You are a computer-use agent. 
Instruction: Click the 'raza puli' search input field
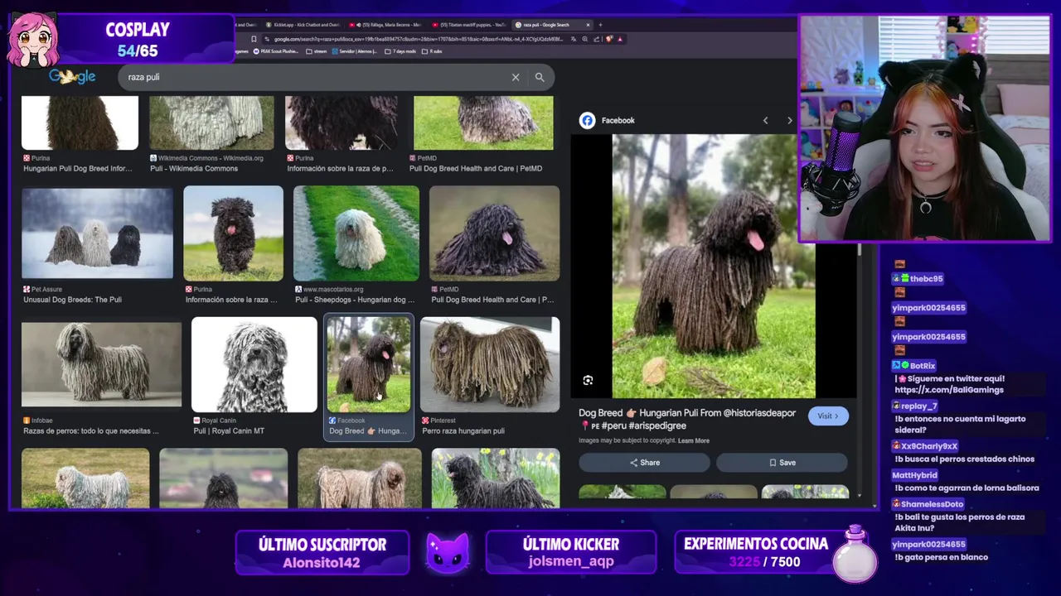[x=315, y=77]
